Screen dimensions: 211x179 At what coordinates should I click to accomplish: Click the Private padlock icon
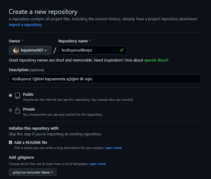click(x=18, y=110)
